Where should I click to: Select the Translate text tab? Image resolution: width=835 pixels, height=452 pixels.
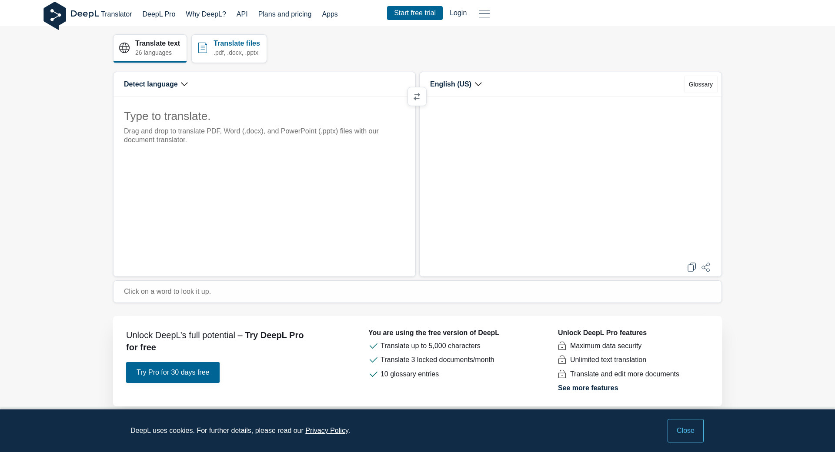point(150,48)
